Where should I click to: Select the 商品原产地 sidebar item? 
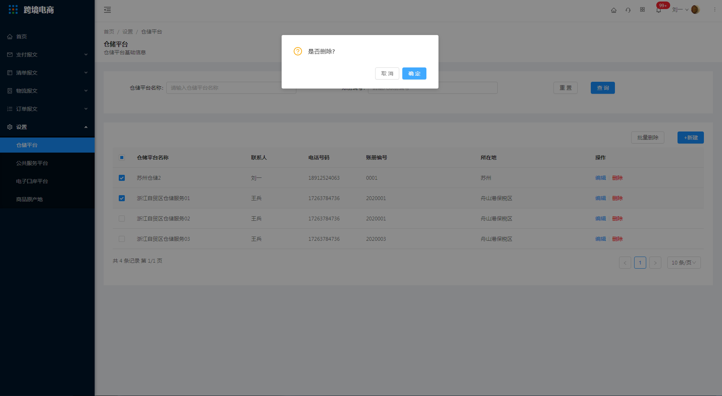(x=47, y=199)
